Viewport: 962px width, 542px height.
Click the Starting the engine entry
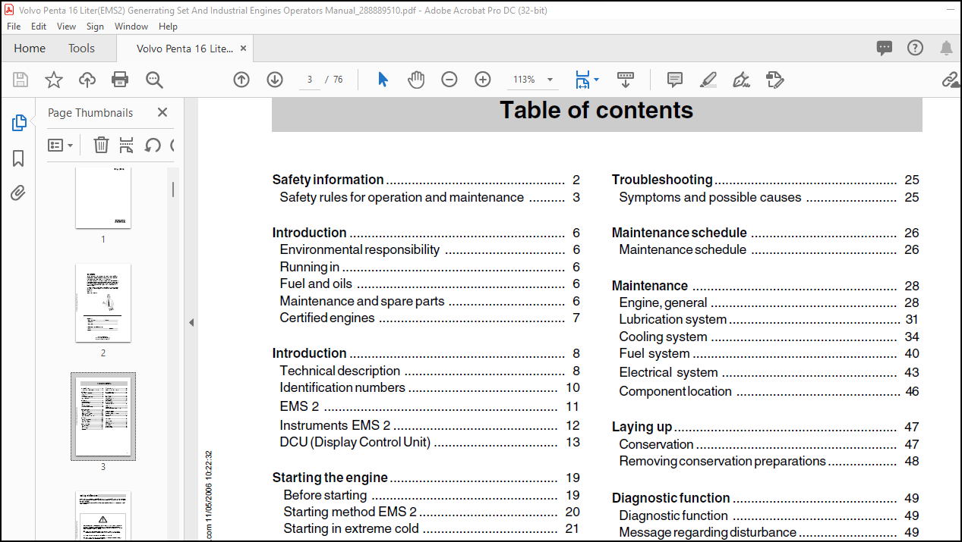click(426, 478)
